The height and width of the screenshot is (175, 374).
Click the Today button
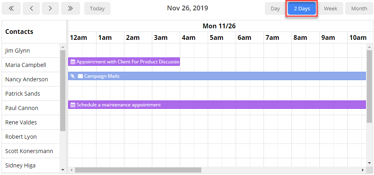pos(97,8)
